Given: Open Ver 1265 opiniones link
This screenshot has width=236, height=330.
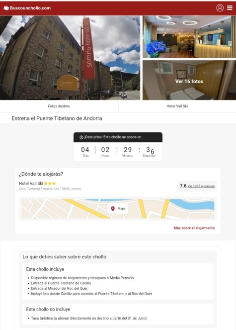Looking at the screenshot, I should tap(201, 186).
